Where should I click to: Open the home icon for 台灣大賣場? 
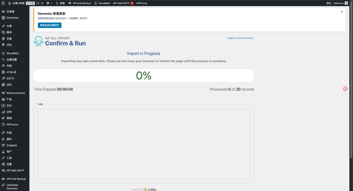click(9, 3)
